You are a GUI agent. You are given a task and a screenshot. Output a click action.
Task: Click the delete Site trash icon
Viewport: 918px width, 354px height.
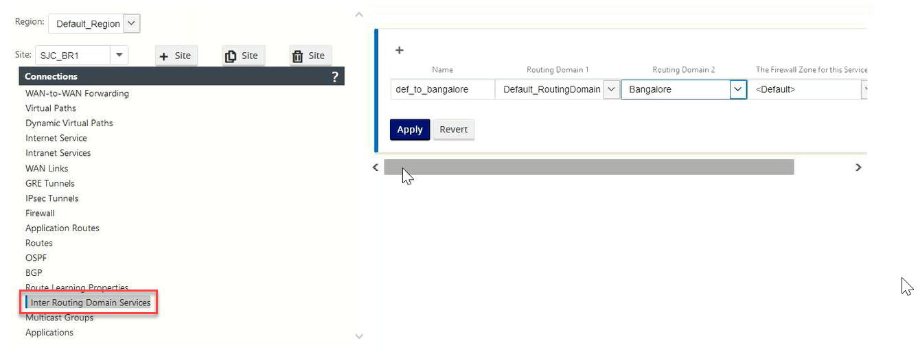pyautogui.click(x=297, y=56)
